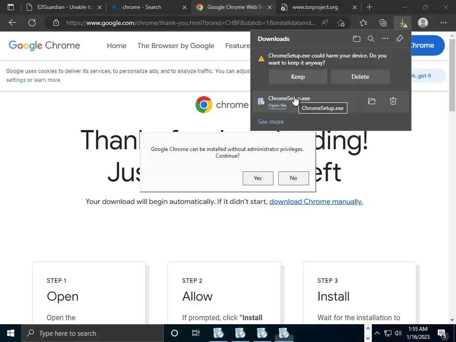The width and height of the screenshot is (456, 342).
Task: Click the cookie settings link
Action: [x=16, y=80]
